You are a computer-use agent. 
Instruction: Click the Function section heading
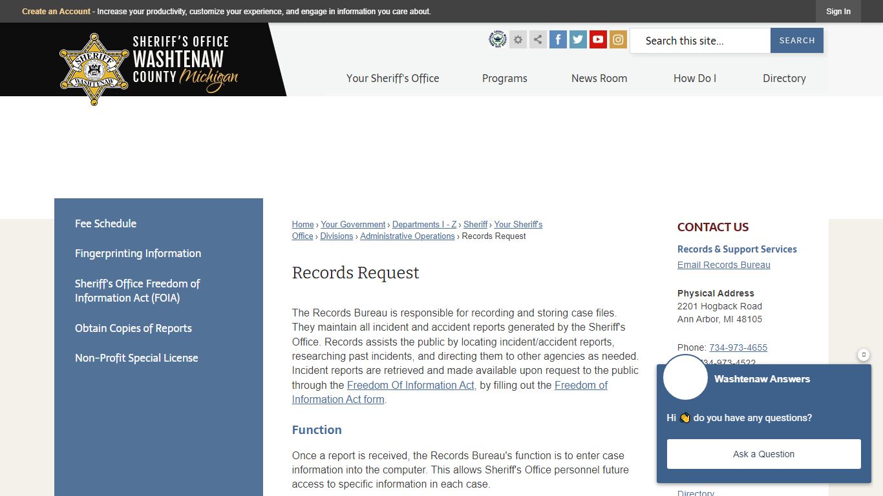[317, 430]
